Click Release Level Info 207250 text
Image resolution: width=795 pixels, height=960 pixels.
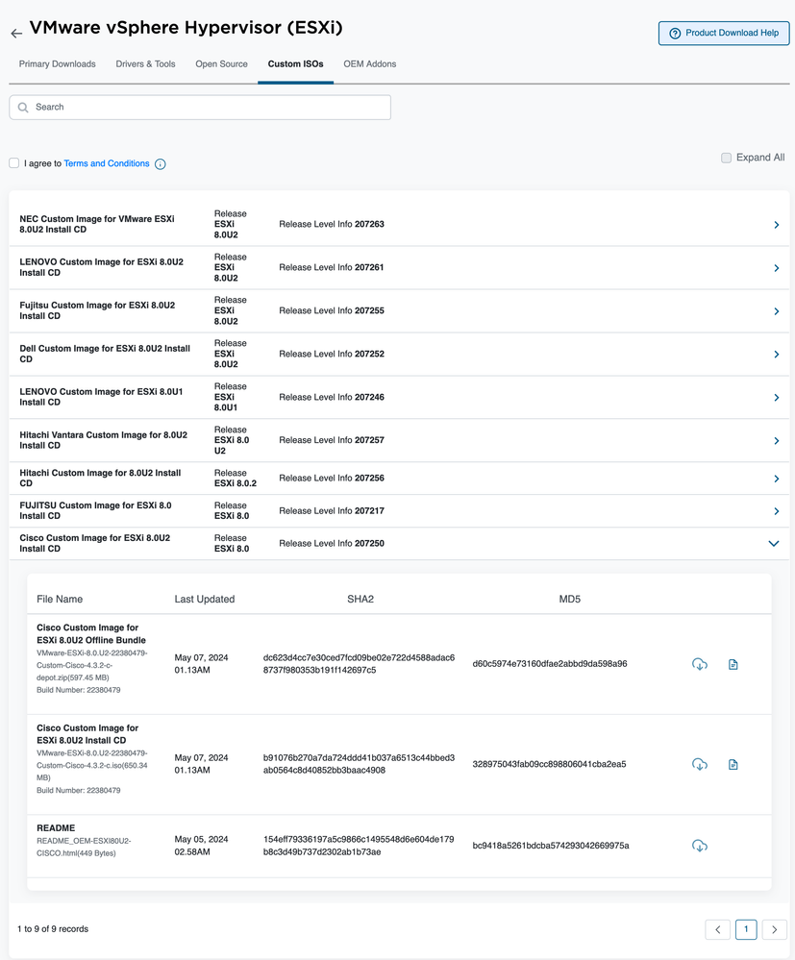tap(332, 543)
